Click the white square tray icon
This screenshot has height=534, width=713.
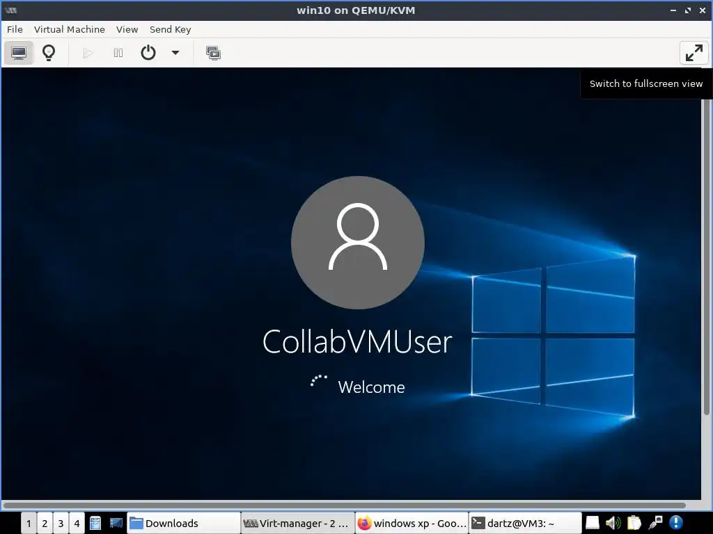(x=592, y=523)
